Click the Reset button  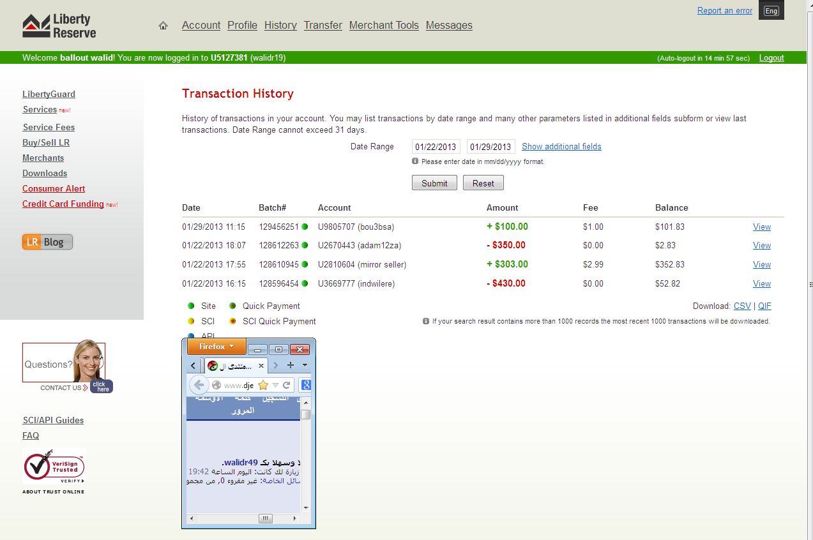tap(483, 183)
